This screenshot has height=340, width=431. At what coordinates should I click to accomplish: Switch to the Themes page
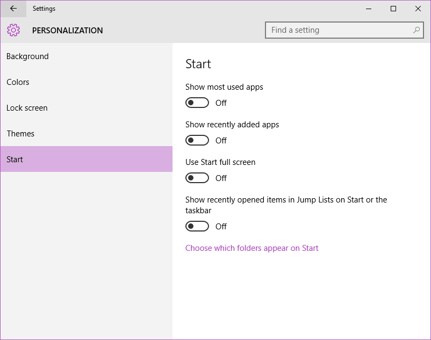pos(20,134)
